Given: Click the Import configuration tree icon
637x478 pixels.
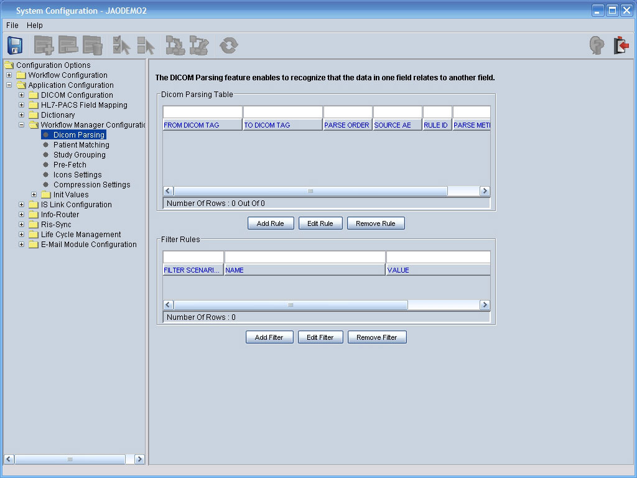Looking at the screenshot, I should point(175,45).
